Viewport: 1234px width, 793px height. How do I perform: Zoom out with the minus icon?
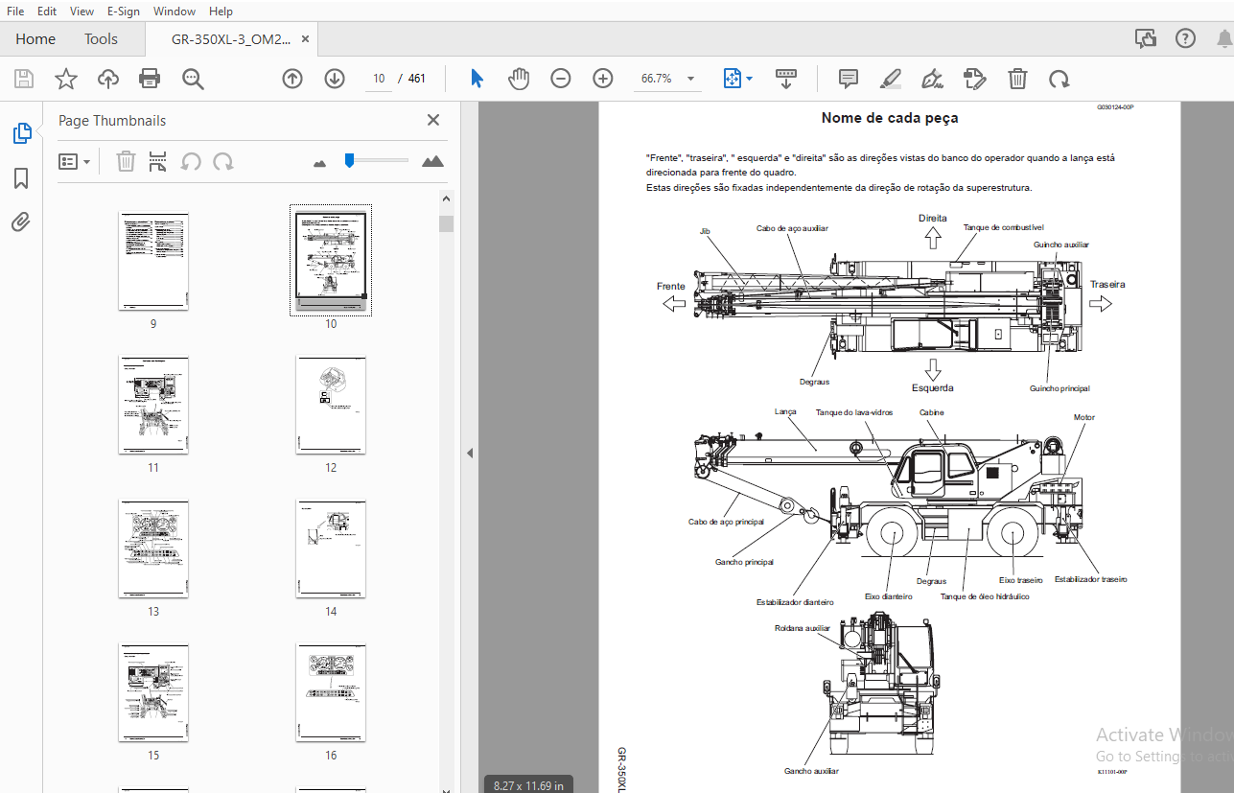(x=561, y=79)
